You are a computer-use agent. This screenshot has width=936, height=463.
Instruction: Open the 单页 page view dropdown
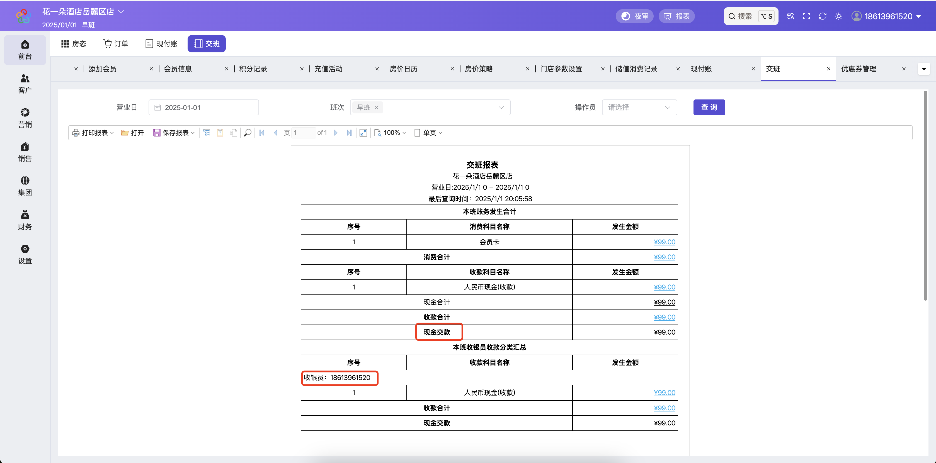(x=428, y=133)
